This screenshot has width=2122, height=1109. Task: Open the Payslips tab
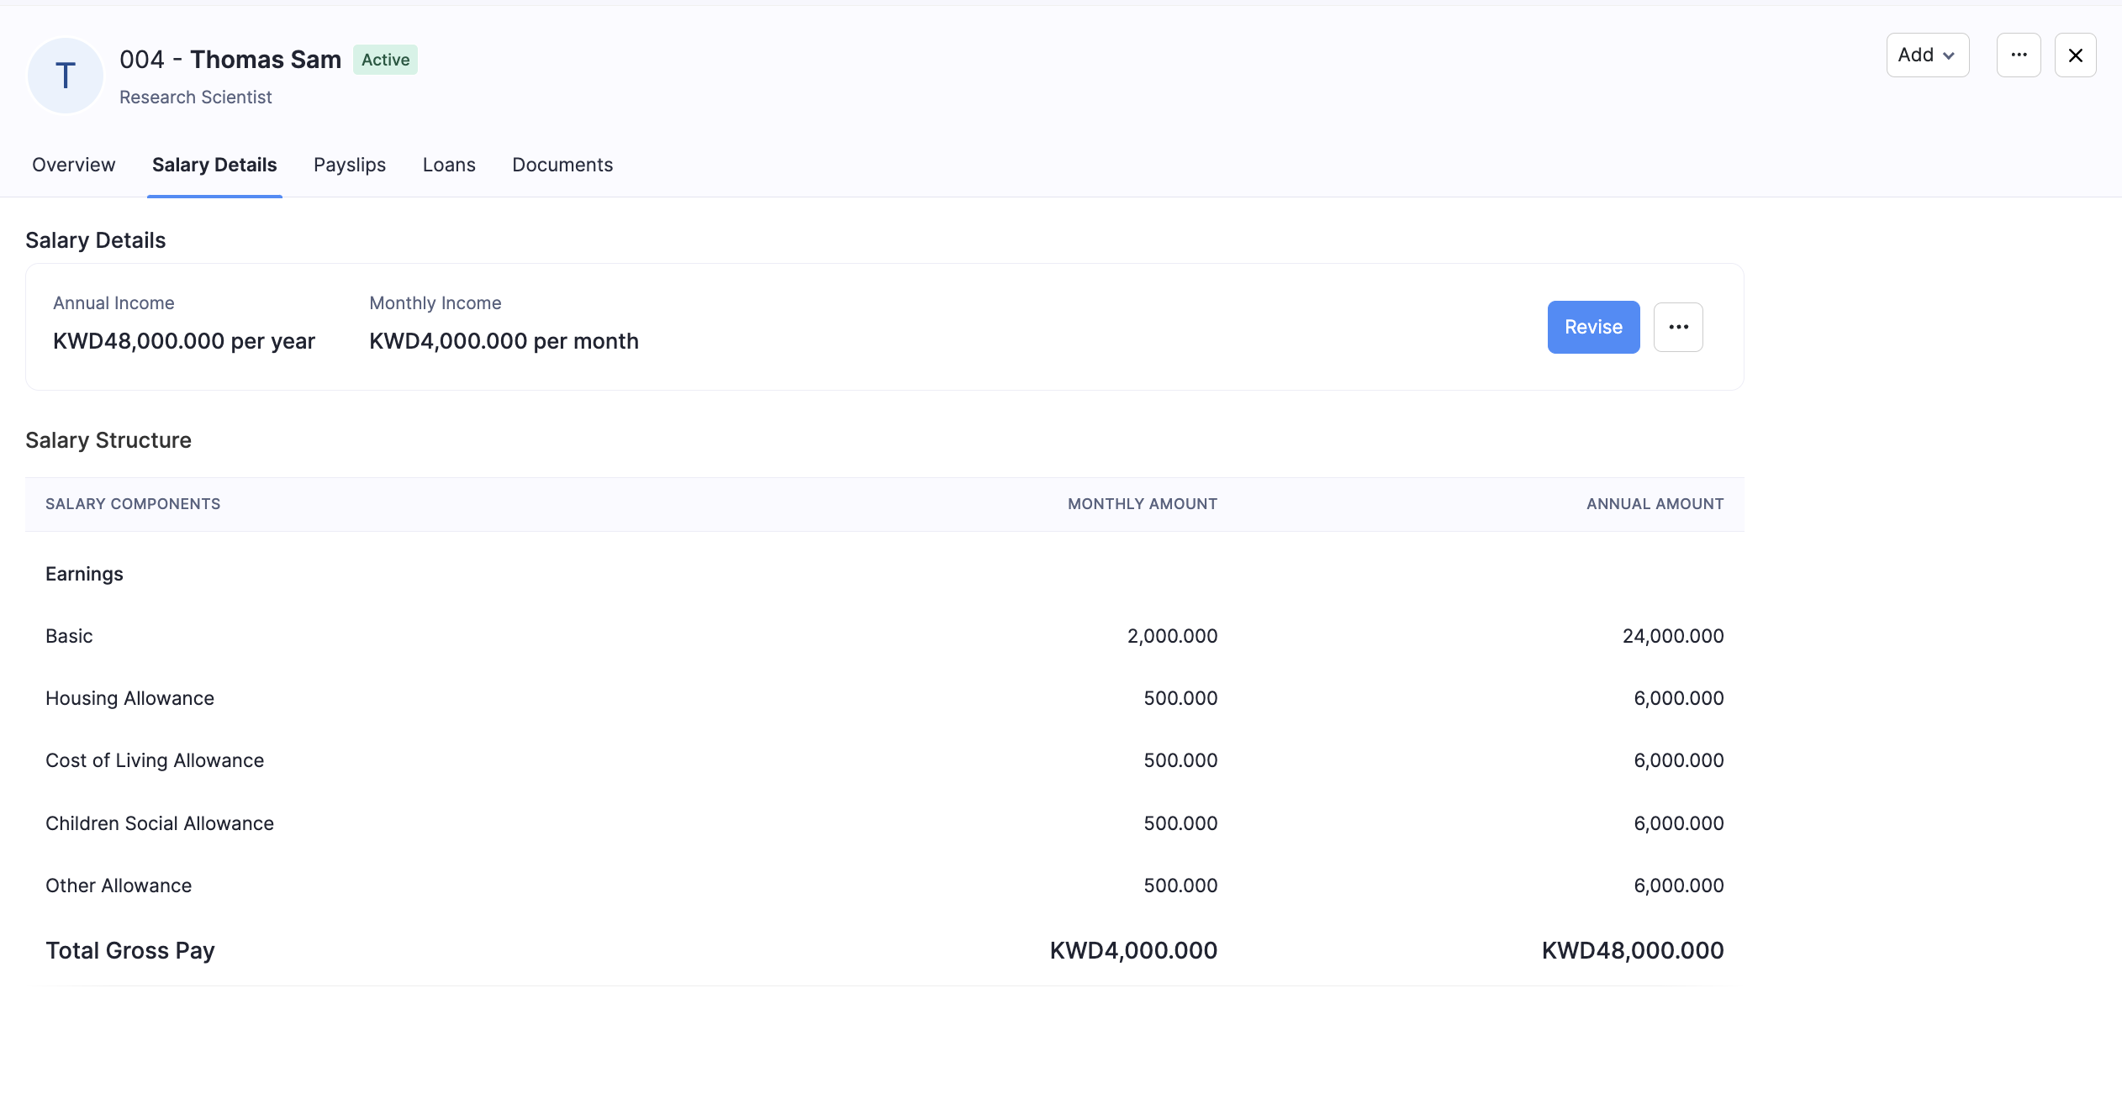[x=350, y=165]
